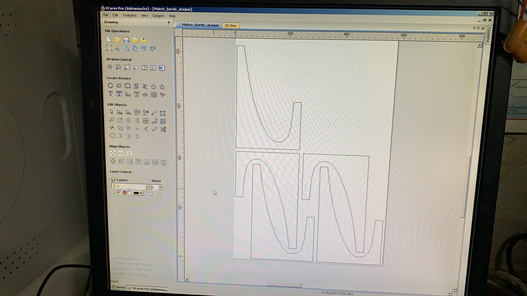Toggle the layer visible checkbox

click(x=119, y=192)
